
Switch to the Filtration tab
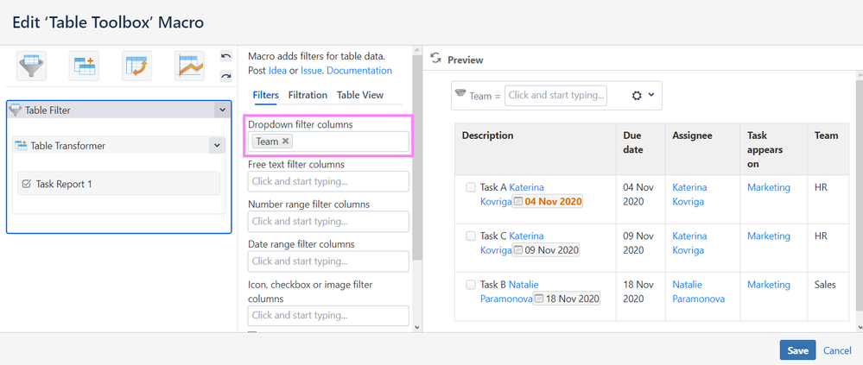click(308, 95)
